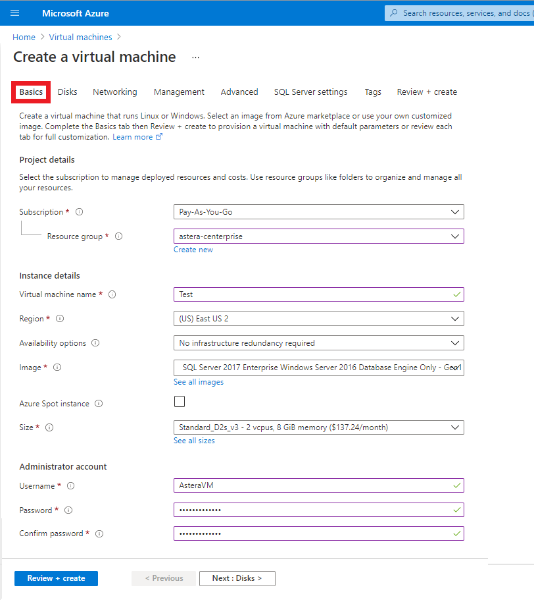534x600 pixels.
Task: Click the info icon next to Virtual machine name
Action: coord(112,294)
